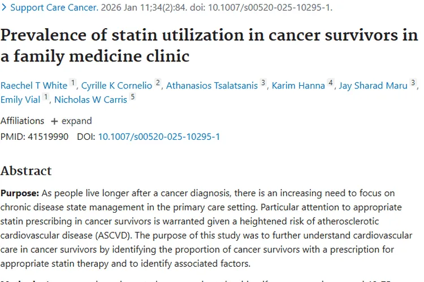Image resolution: width=424 pixels, height=282 pixels.
Task: Click affiliation superscript 2 after Cornelio
Action: (x=158, y=83)
